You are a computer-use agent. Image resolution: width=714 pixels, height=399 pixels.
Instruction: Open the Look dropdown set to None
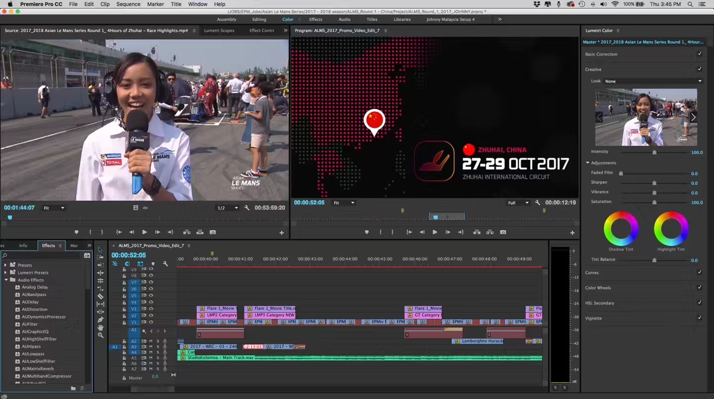[653, 81]
